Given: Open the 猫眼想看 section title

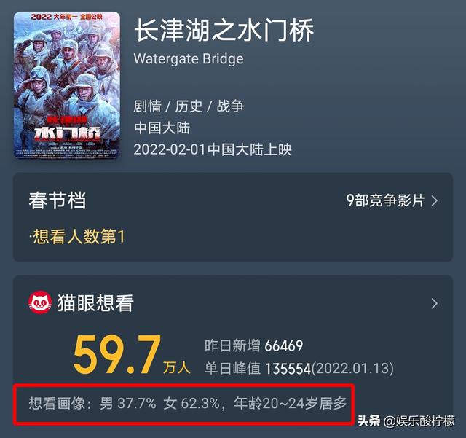Looking at the screenshot, I should (x=95, y=303).
